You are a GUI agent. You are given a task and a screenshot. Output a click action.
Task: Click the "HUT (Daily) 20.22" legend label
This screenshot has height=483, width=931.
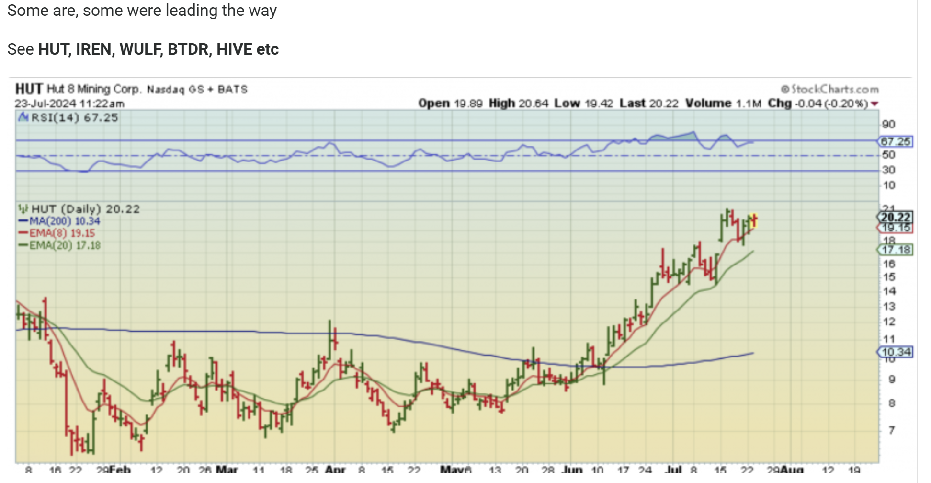(x=86, y=209)
